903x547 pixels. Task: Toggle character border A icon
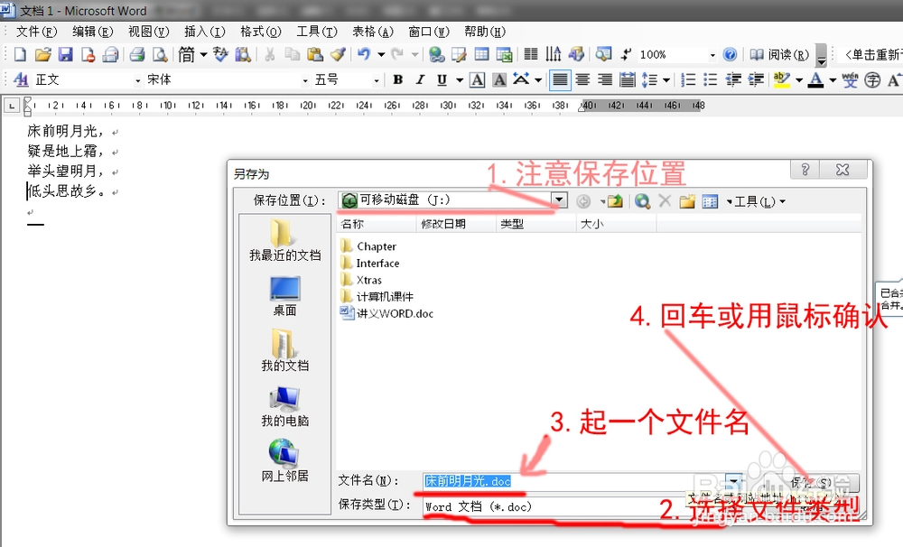click(478, 80)
